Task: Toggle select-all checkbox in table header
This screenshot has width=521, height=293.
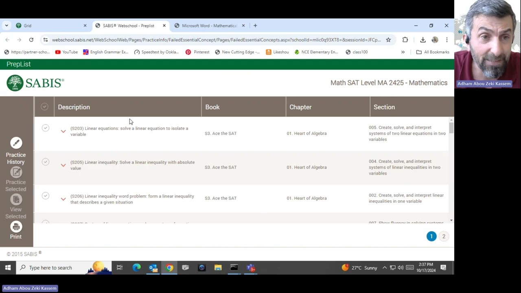Action: [44, 107]
